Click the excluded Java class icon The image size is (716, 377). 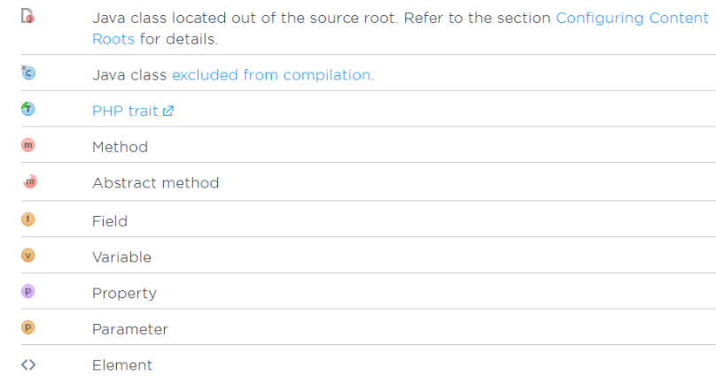click(27, 73)
